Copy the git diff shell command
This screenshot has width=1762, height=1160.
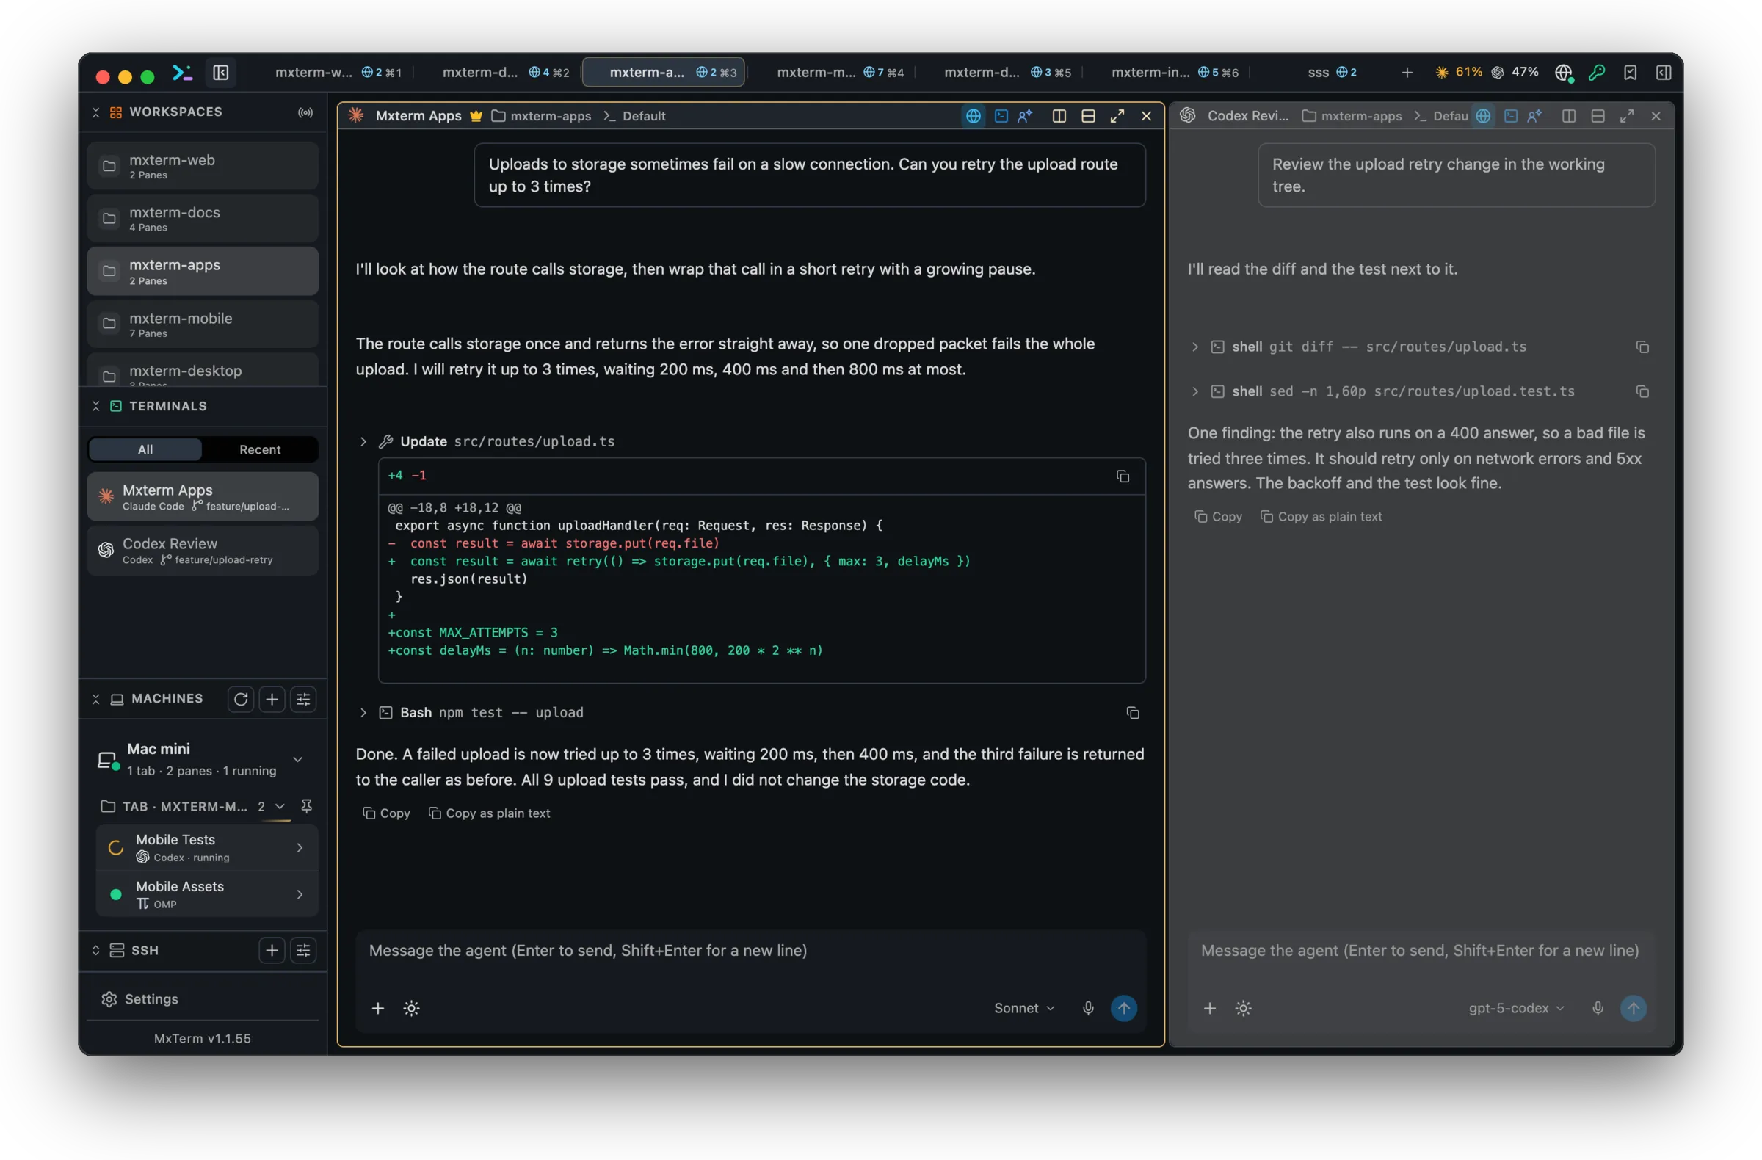tap(1642, 347)
